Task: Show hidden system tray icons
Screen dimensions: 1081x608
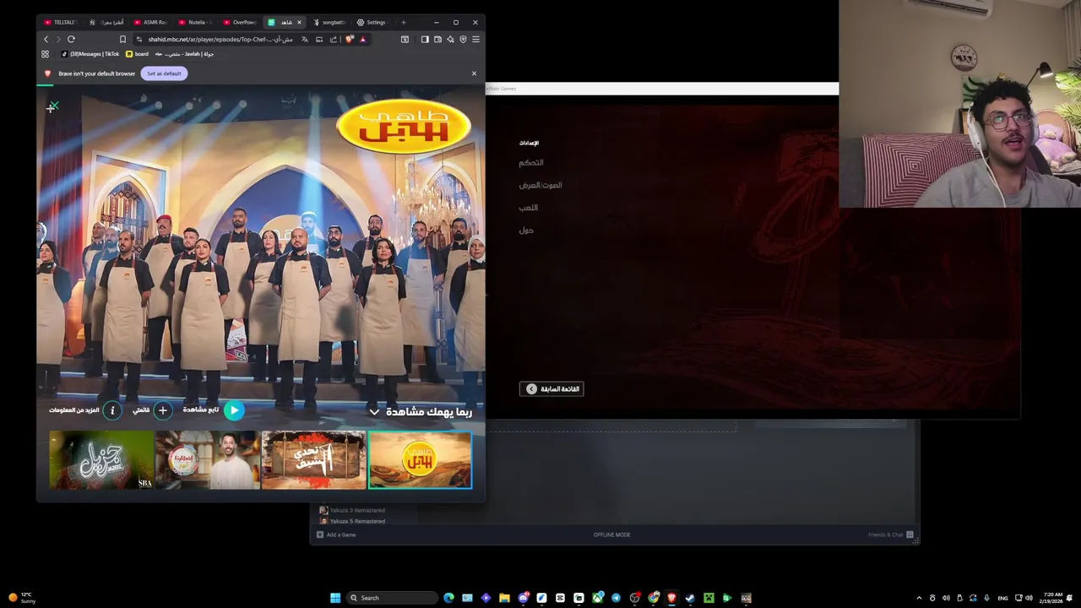Action: [919, 598]
